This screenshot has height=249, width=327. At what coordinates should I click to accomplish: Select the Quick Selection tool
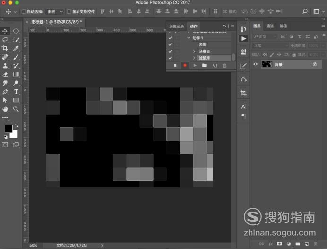[16, 40]
